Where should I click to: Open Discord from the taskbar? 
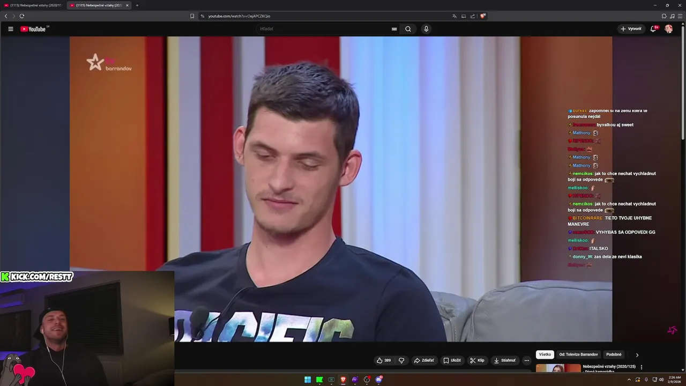(x=379, y=380)
